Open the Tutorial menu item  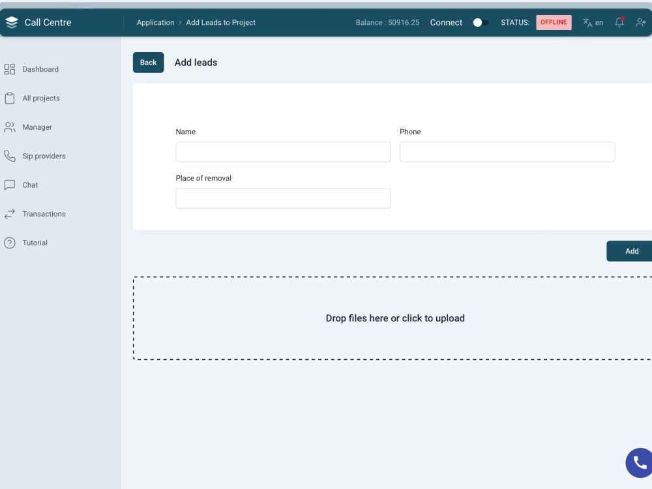[35, 243]
